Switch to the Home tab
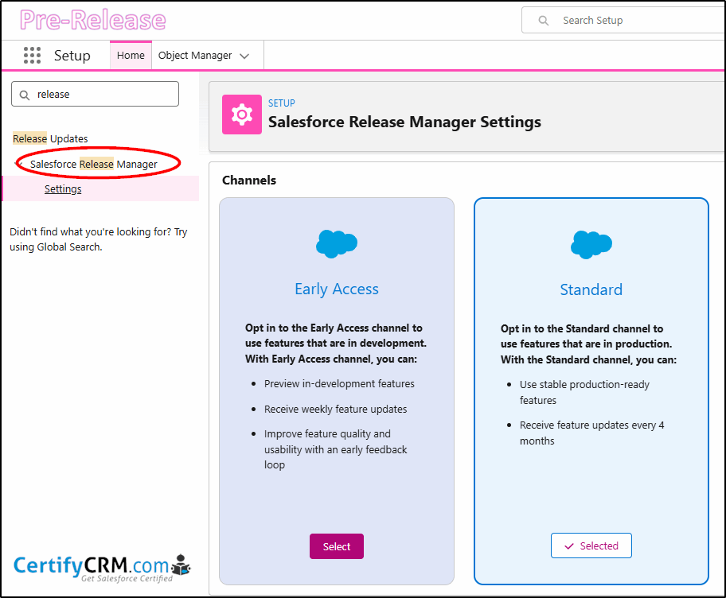 pos(131,56)
